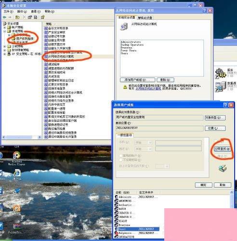Expand the IP 安全策略 tree node
This screenshot has height=241, width=237.
[5, 54]
